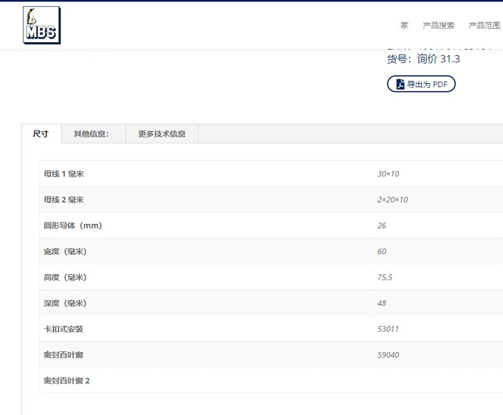
Task: Switch to the 其他信息 tab
Action: 91,134
